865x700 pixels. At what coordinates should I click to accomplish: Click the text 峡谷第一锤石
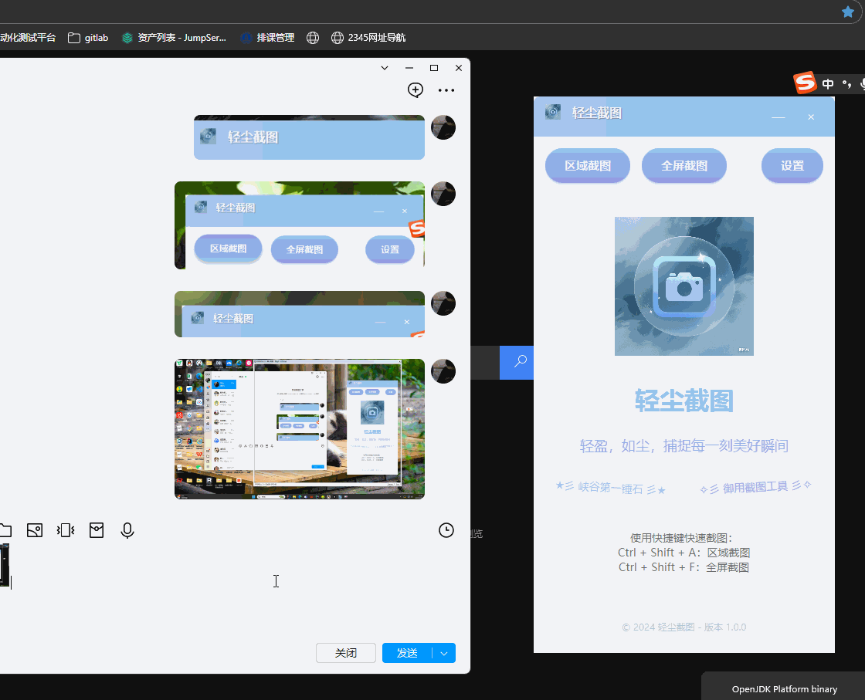coord(610,488)
